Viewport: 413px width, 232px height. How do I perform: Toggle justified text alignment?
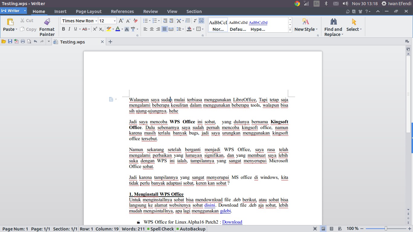[x=164, y=29]
